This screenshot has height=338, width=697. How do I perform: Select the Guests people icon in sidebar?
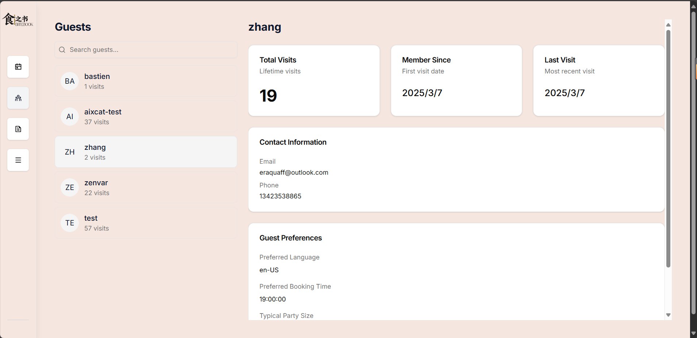tap(18, 98)
